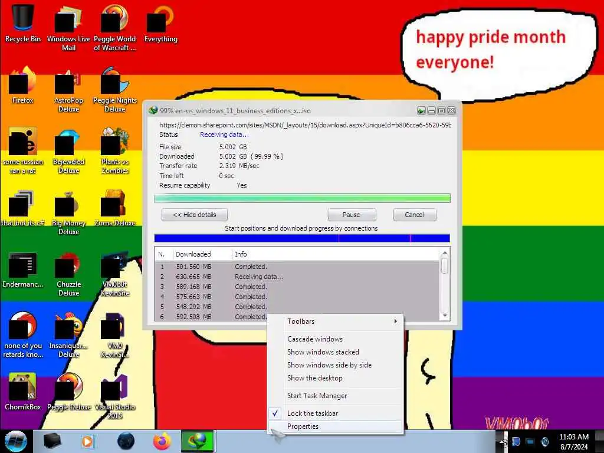Open Zuma Deluxe desktop icon
The image size is (604, 453).
(x=114, y=208)
